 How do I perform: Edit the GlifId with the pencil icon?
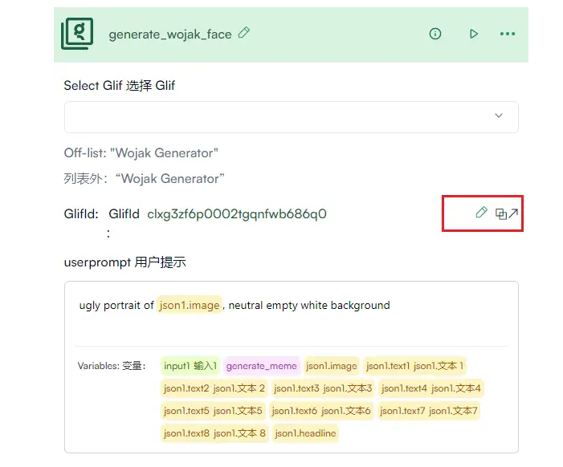pyautogui.click(x=482, y=213)
